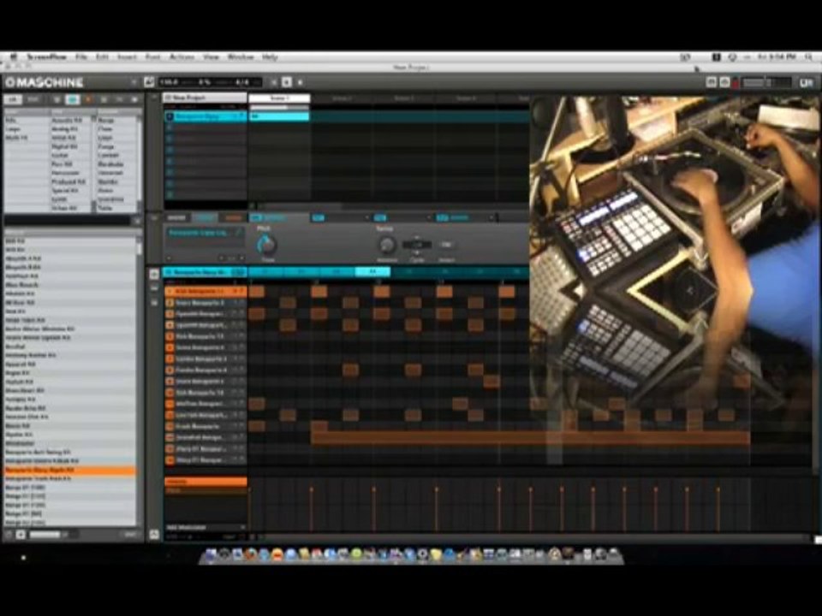Open the Add Modulator dropdown
Screen dimensions: 822x616
pyautogui.click(x=205, y=528)
